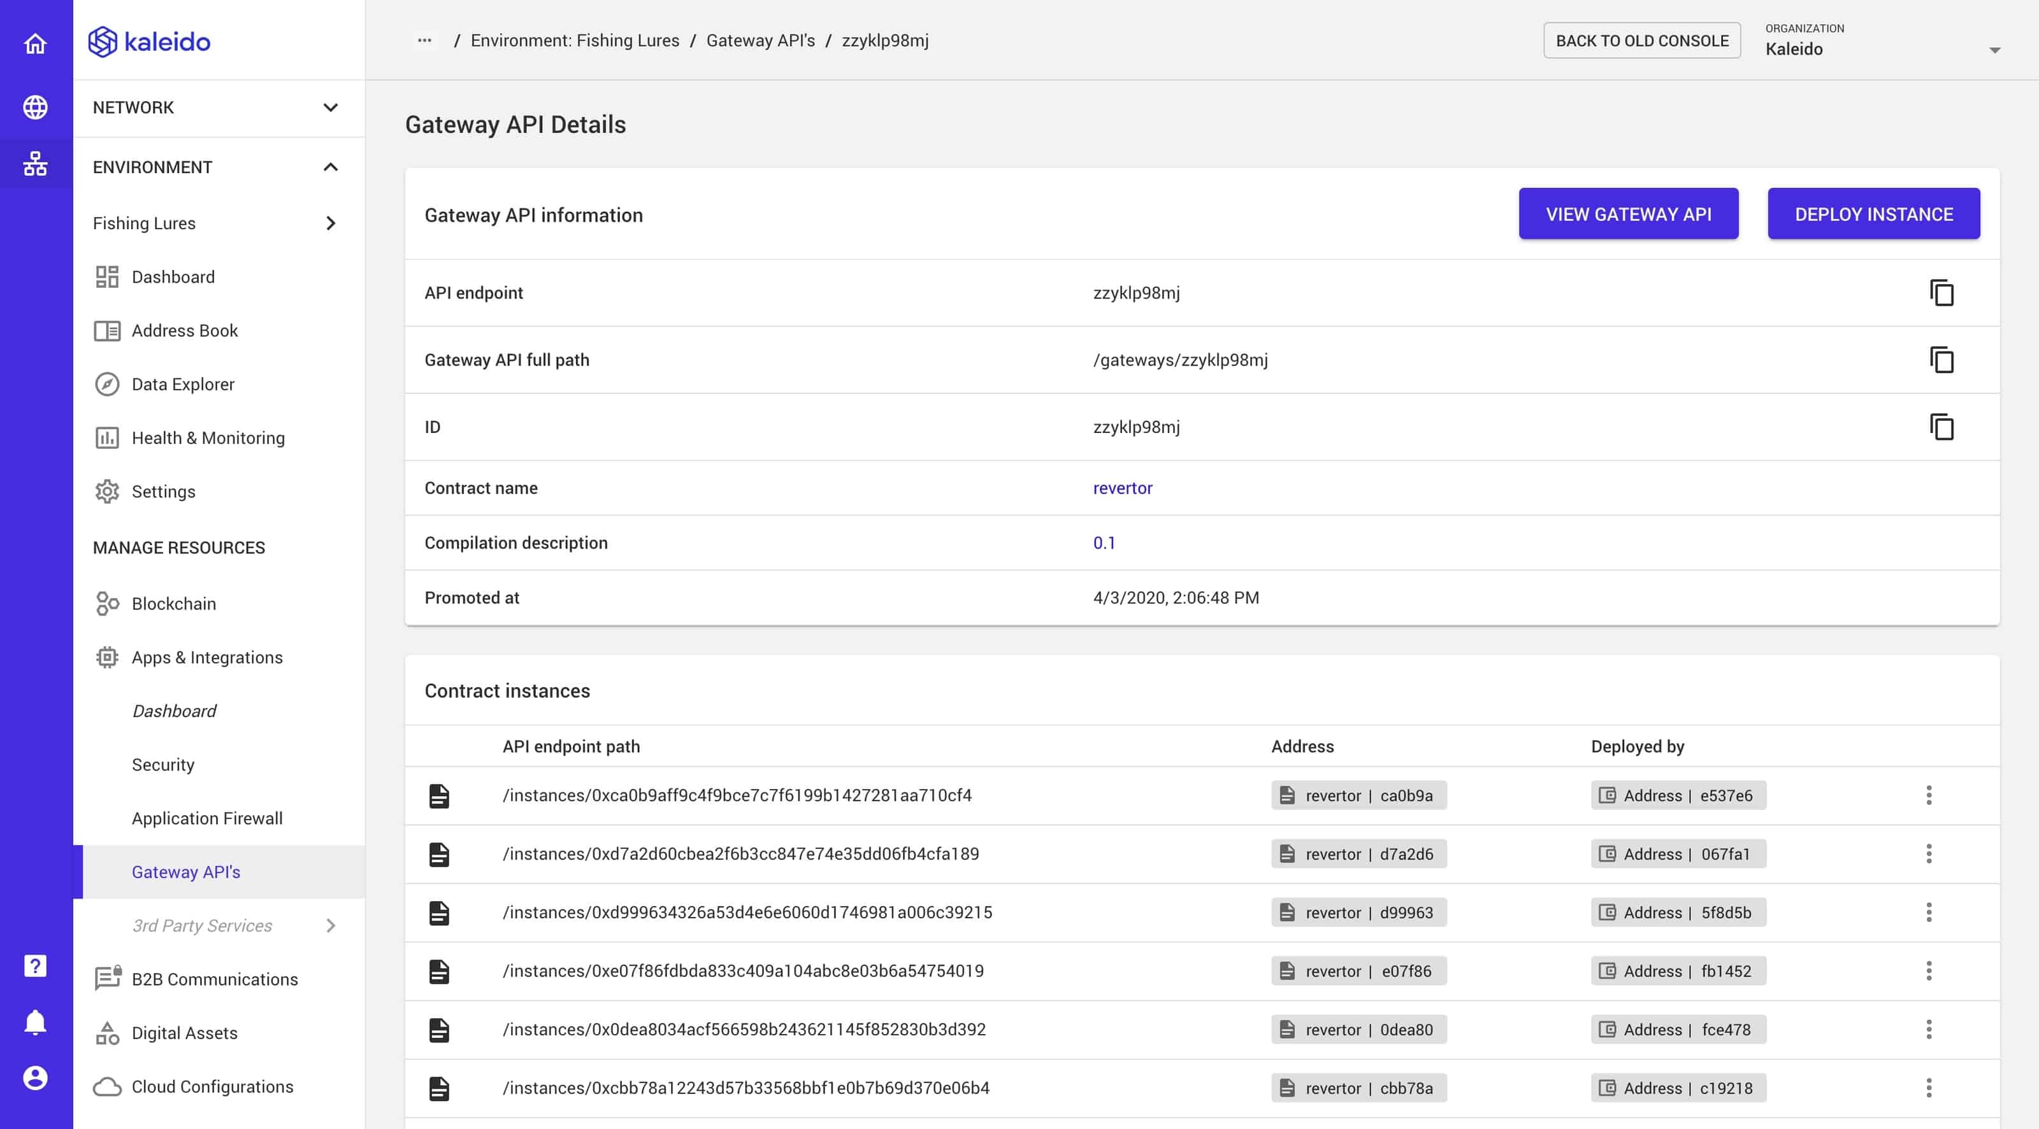
Task: Open the help panel
Action: coord(35,965)
